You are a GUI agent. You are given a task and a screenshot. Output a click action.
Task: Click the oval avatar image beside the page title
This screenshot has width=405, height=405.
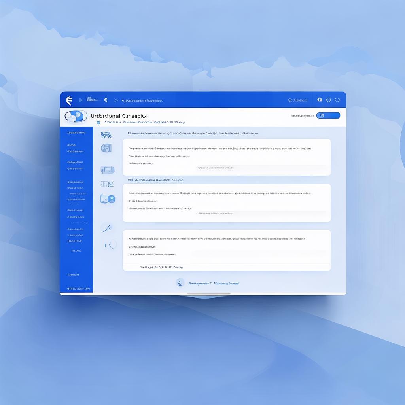click(76, 116)
